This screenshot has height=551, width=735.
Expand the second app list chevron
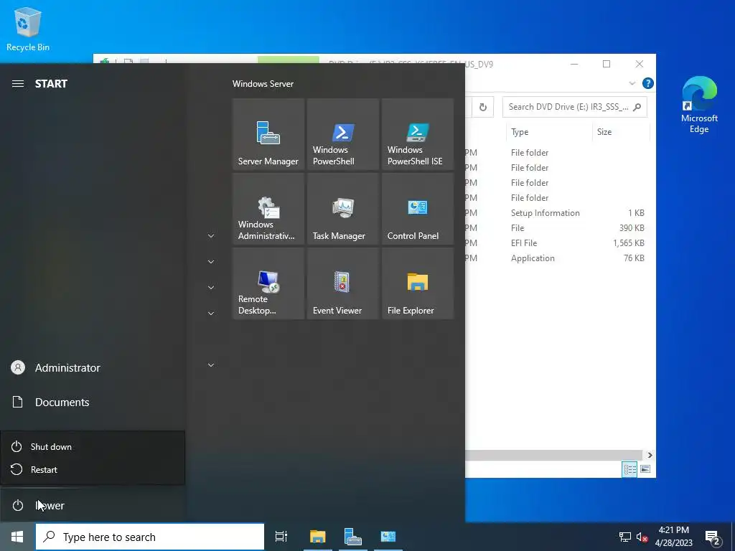pos(211,262)
